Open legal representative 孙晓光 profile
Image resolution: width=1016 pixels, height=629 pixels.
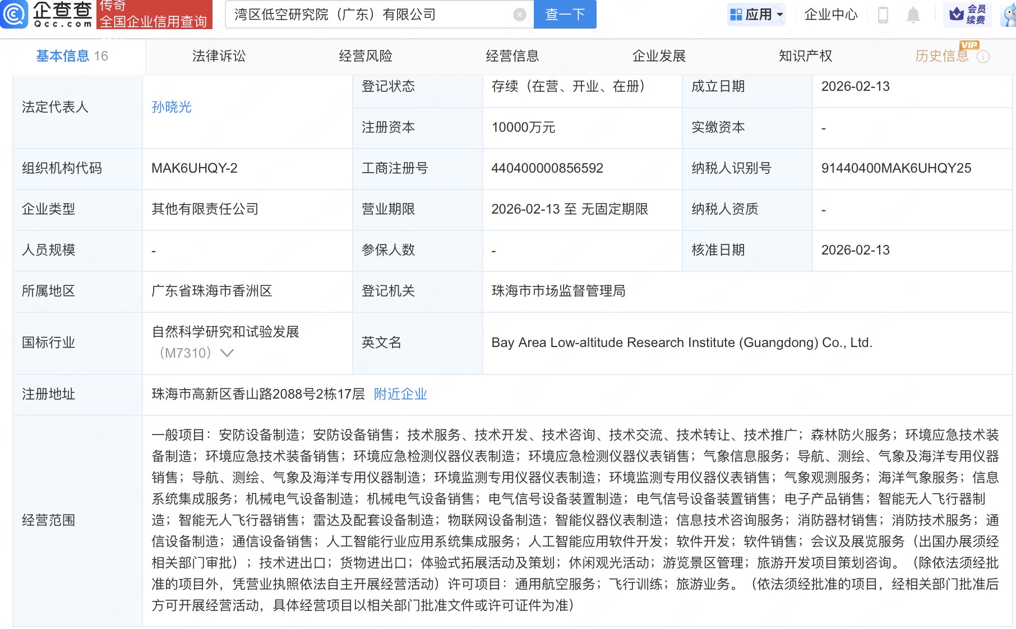[171, 107]
